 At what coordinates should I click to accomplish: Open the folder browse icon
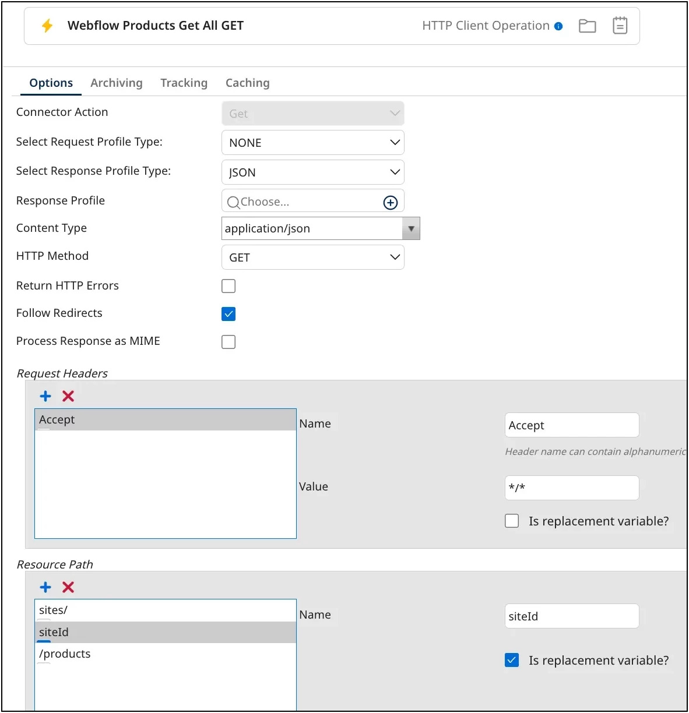tap(587, 26)
